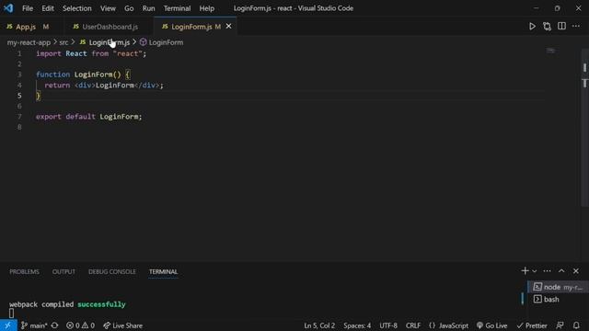Click 'webpack compiled successfully' terminal text

click(x=67, y=304)
